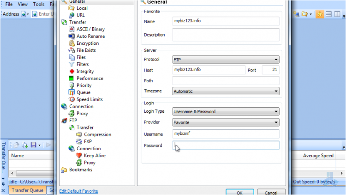Click the play icon in queue toolbar

pos(48,145)
